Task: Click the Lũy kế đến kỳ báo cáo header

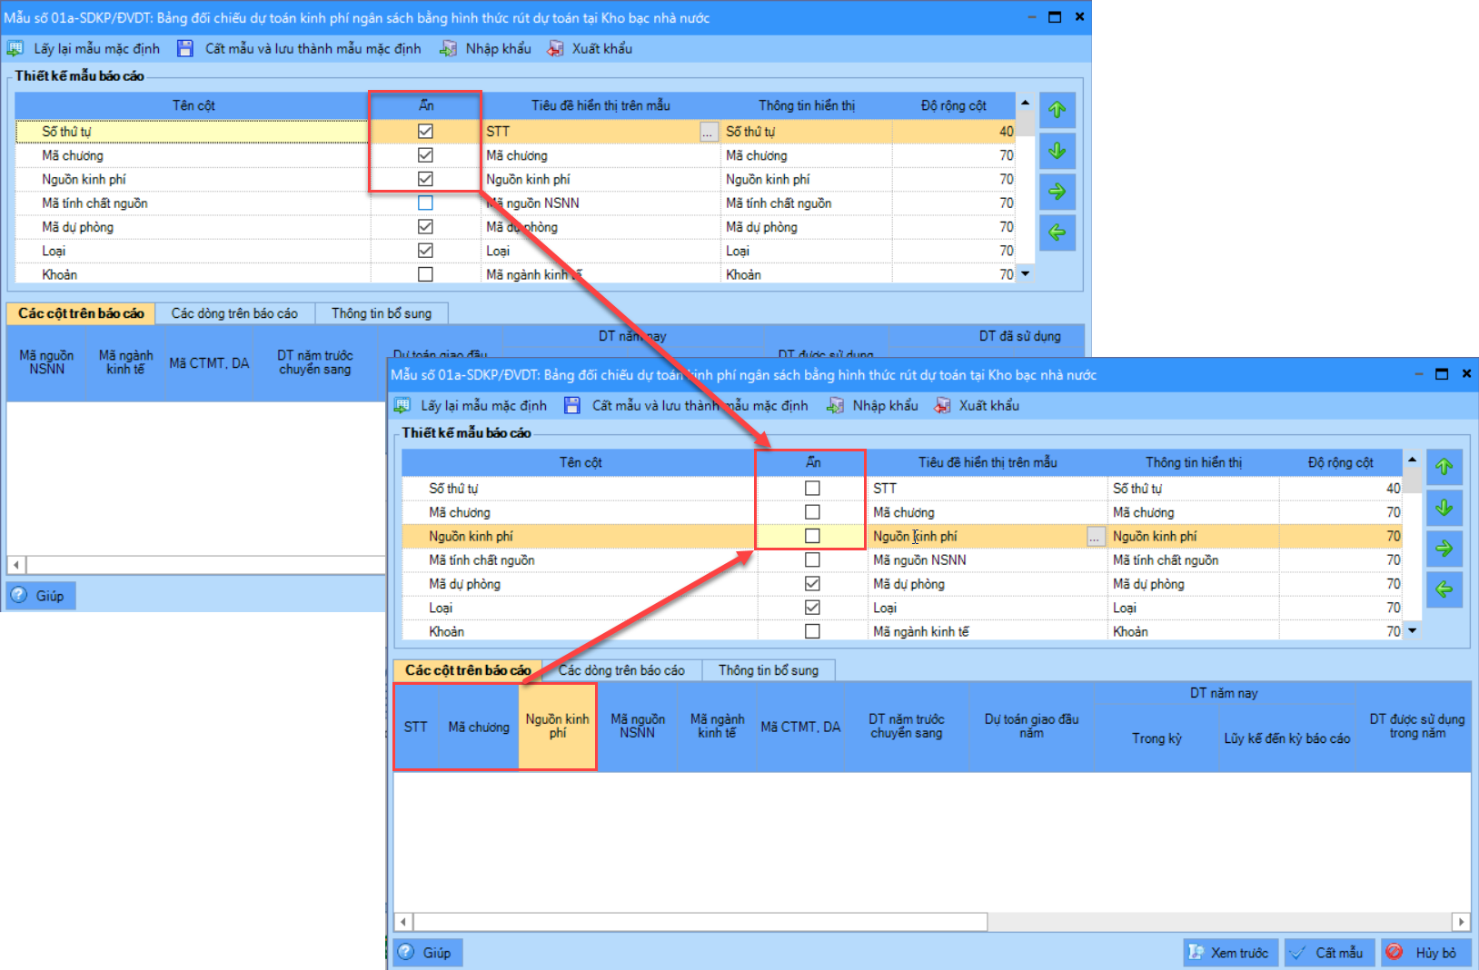Action: click(1286, 738)
